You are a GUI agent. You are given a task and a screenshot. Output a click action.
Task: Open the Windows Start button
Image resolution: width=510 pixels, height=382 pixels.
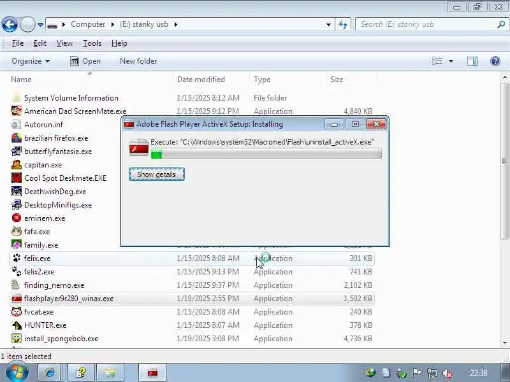17,372
